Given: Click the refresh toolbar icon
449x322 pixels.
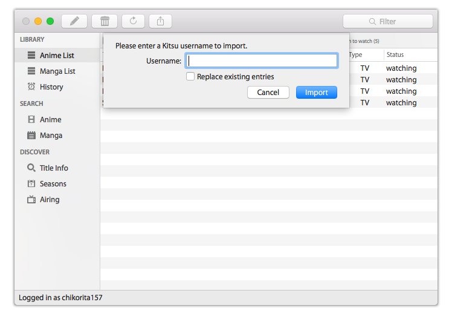Looking at the screenshot, I should tap(133, 21).
